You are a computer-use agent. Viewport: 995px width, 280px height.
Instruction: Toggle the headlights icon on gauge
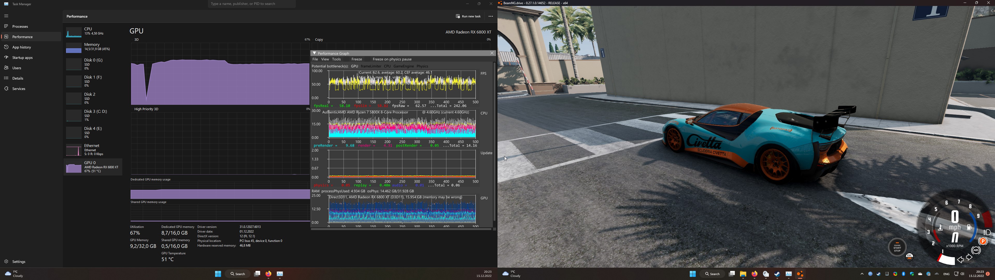[x=987, y=233]
